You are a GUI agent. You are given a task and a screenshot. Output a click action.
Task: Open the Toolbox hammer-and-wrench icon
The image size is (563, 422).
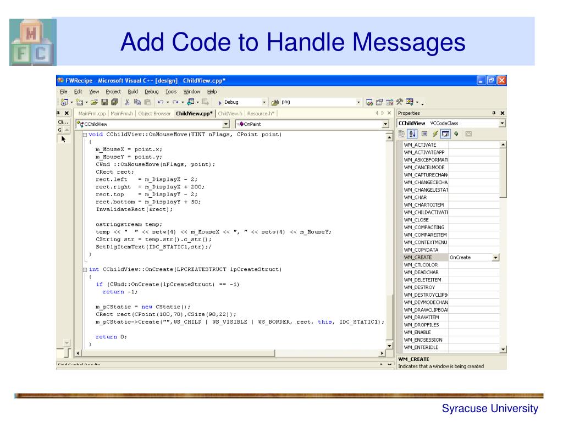[x=400, y=102]
